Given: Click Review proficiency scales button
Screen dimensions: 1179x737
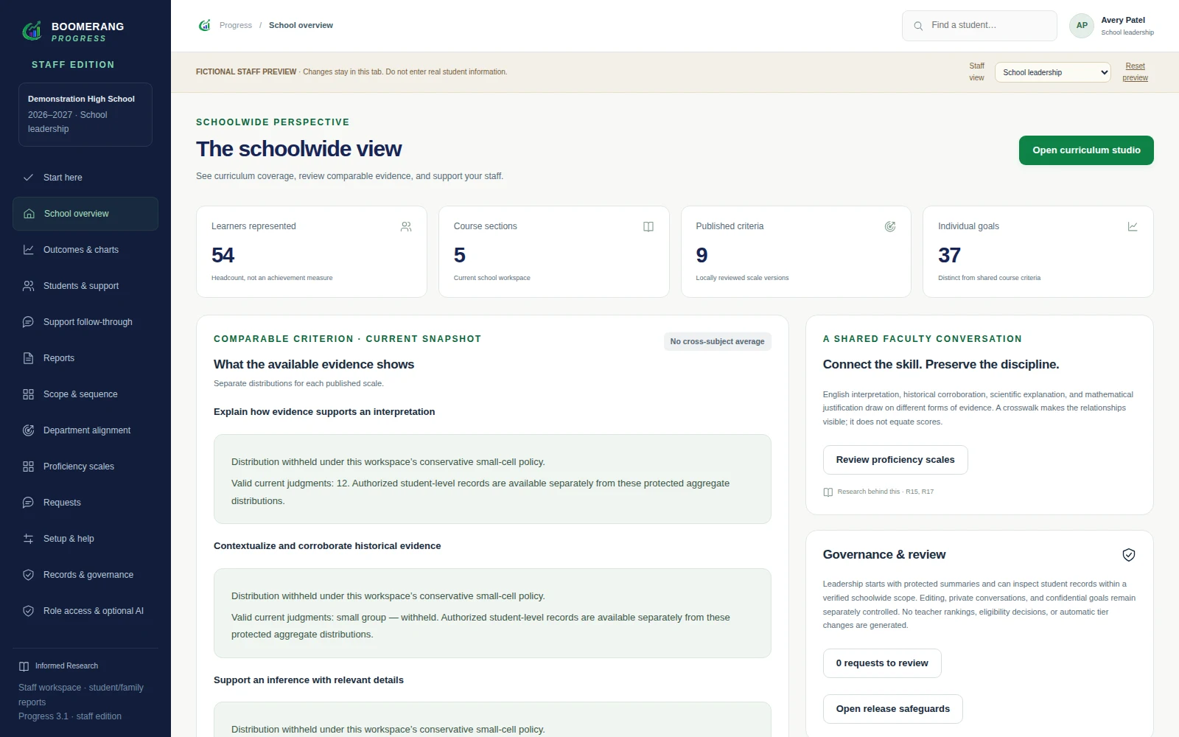Looking at the screenshot, I should (895, 460).
